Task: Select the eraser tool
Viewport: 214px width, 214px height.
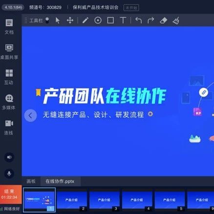Action: 164,21
